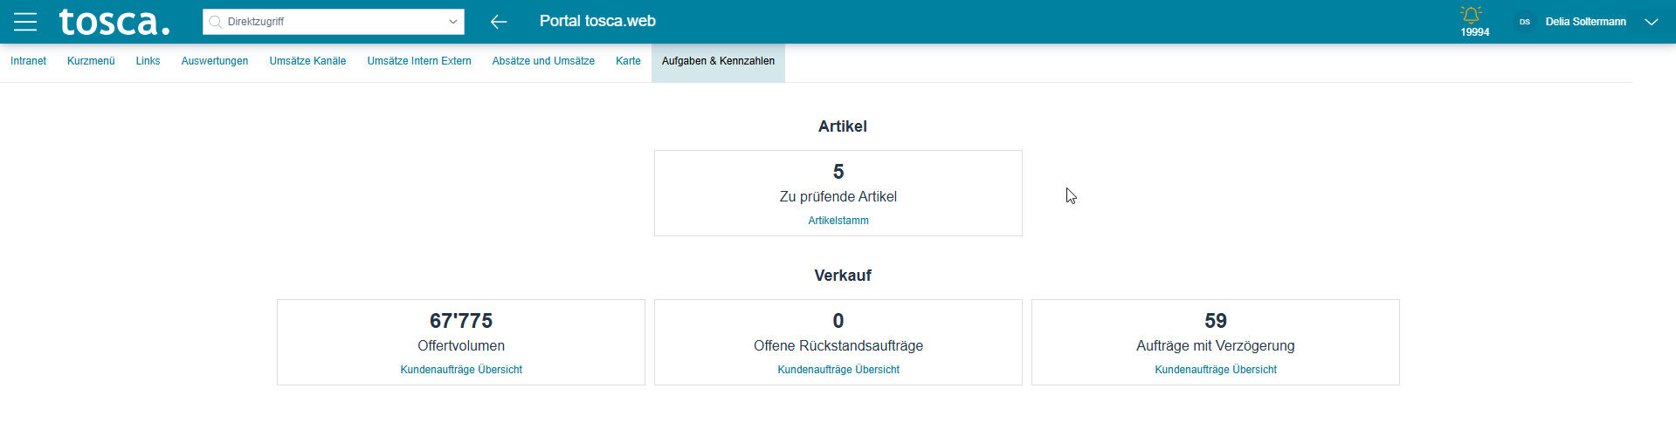Open Kundenaufträge Übersicht under Aufträge mit Verzögerung
1676x443 pixels.
click(x=1216, y=370)
